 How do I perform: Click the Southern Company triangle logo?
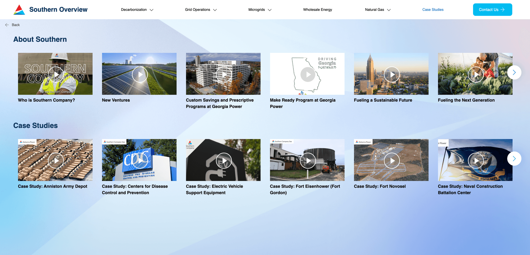click(19, 10)
